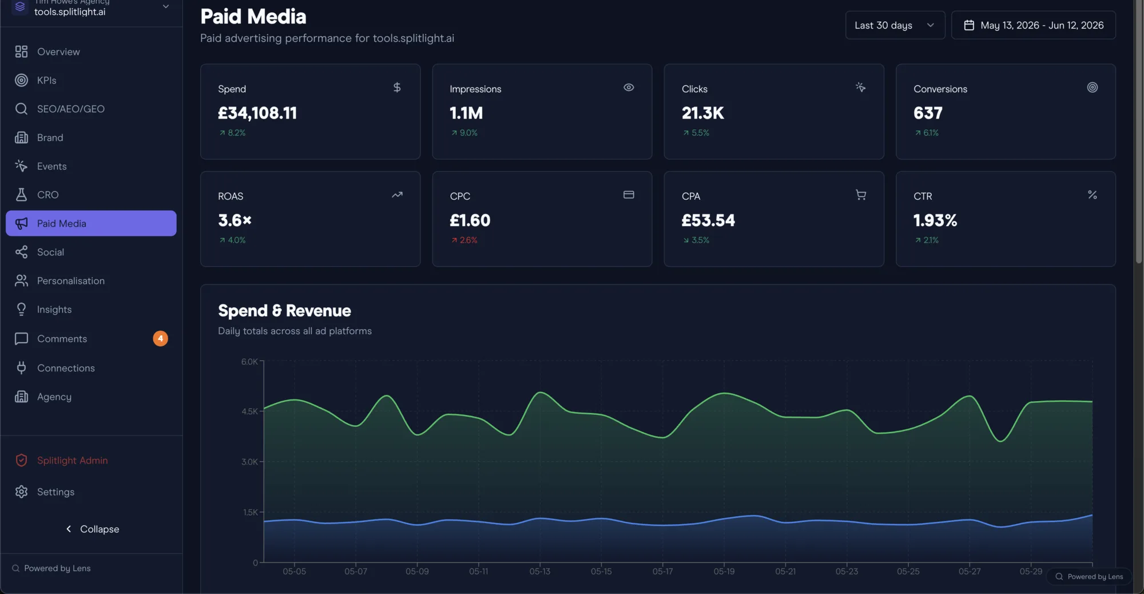
Task: Click the Conversions value 637
Action: [928, 113]
